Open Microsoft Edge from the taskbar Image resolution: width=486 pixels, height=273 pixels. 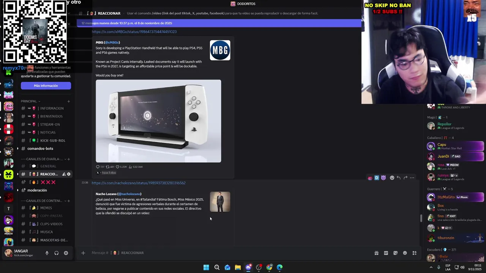(x=280, y=267)
